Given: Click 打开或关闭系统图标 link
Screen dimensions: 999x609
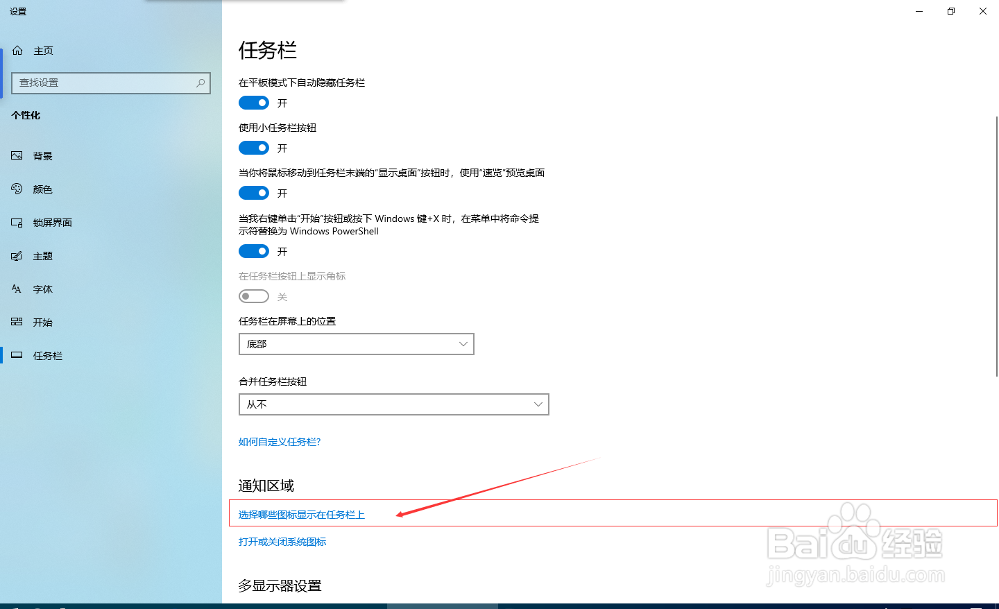Looking at the screenshot, I should (x=282, y=542).
